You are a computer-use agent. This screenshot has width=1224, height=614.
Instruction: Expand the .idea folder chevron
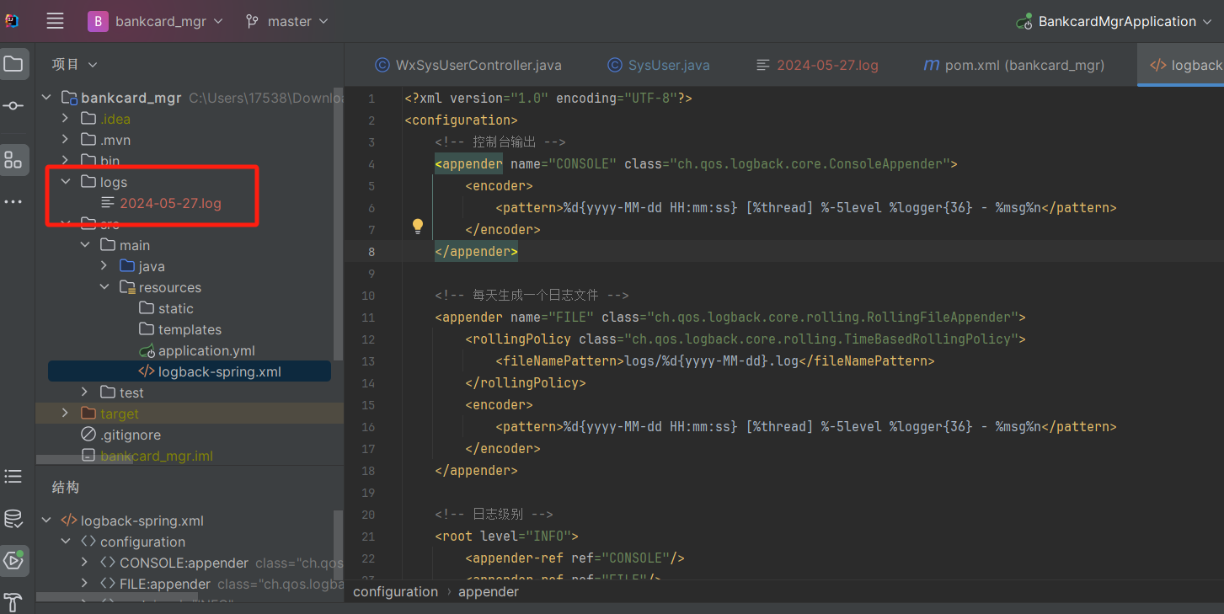point(66,119)
